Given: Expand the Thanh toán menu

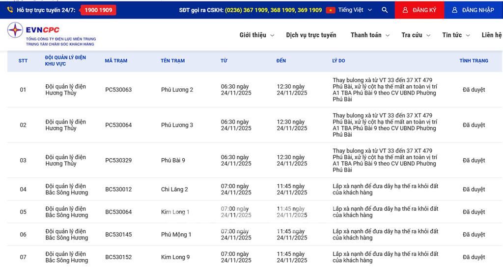Looking at the screenshot, I should [369, 35].
